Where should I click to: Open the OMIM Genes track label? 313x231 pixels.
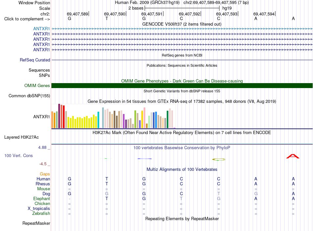[37, 86]
